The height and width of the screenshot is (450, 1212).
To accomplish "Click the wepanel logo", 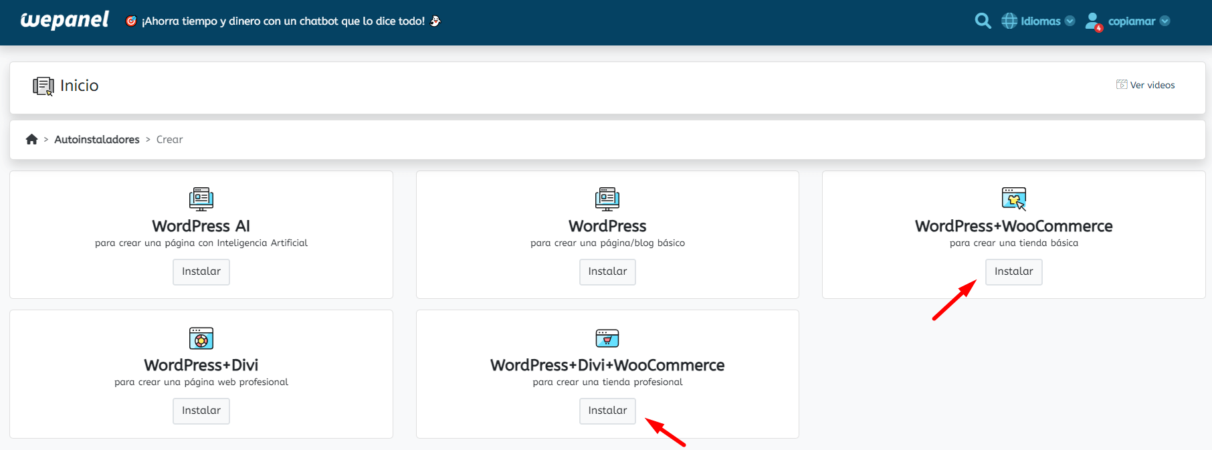I will click(64, 20).
